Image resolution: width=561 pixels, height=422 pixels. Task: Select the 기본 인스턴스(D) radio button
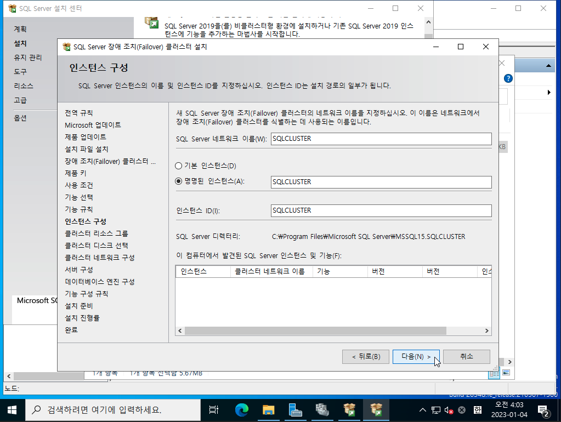click(x=179, y=166)
